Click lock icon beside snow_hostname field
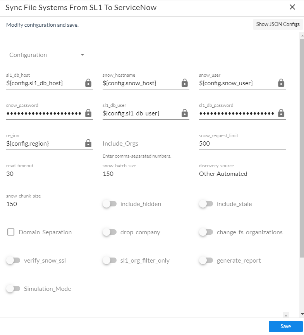 tap(185, 83)
